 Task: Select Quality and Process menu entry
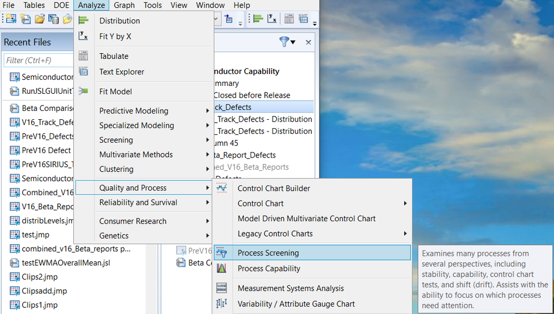click(144, 188)
